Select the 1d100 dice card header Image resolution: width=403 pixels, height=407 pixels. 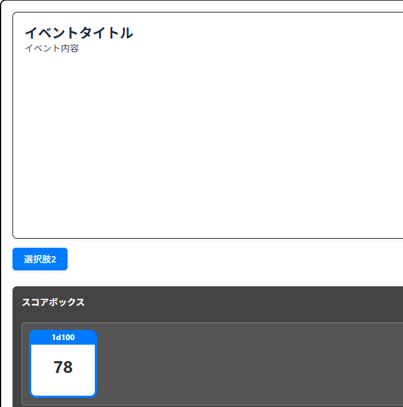[x=63, y=337]
